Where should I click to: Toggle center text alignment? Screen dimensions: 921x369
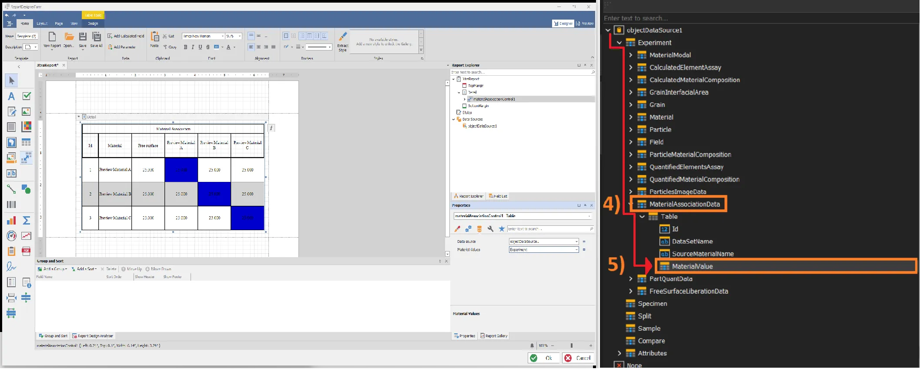click(x=258, y=47)
